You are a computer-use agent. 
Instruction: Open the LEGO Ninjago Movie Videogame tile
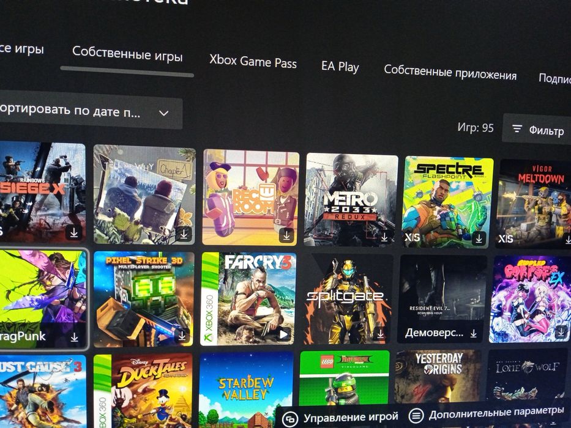344,377
